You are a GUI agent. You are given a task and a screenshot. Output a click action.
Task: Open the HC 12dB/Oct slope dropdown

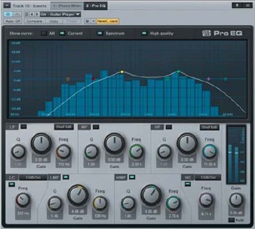(x=208, y=177)
